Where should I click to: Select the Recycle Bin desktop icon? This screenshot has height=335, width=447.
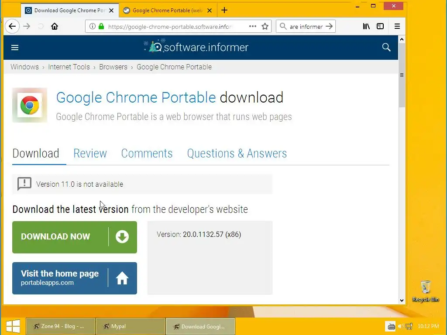coord(425,291)
